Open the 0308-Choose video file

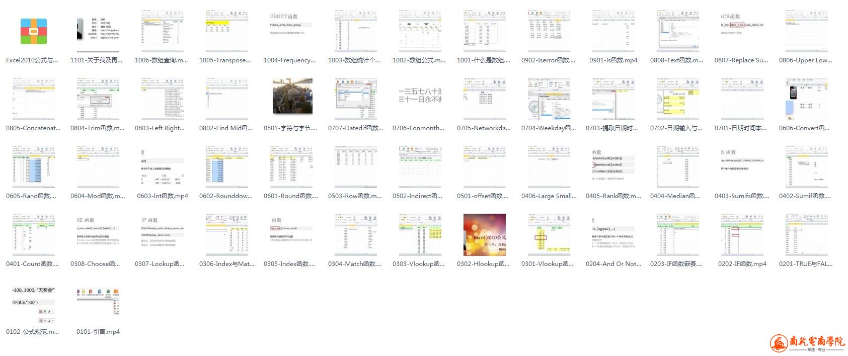pyautogui.click(x=98, y=234)
